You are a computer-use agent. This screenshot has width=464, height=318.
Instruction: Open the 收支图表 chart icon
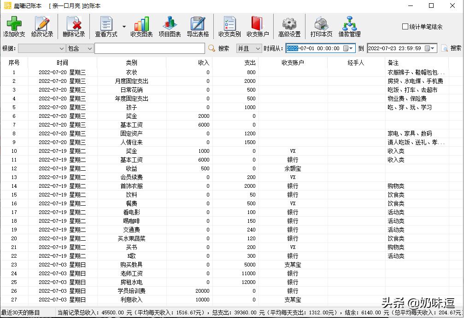tap(141, 26)
